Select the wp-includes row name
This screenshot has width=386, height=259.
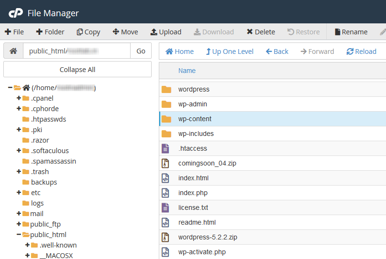click(x=196, y=134)
